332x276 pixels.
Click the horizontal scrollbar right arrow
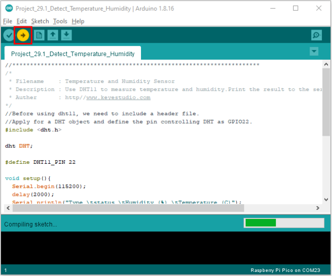(318, 208)
